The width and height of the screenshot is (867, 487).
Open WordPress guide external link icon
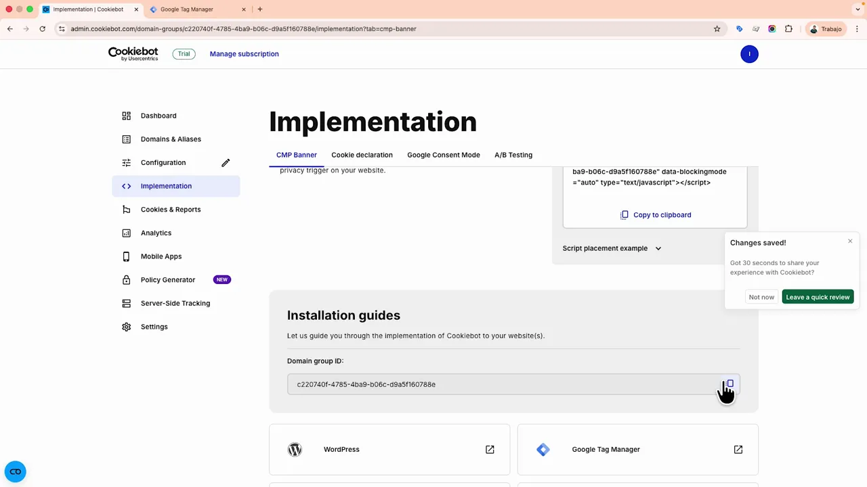coord(490,449)
